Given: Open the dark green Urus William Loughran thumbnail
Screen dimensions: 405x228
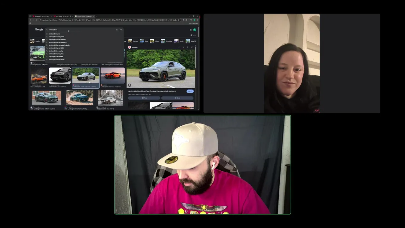Looking at the screenshot, I should coord(46,98).
